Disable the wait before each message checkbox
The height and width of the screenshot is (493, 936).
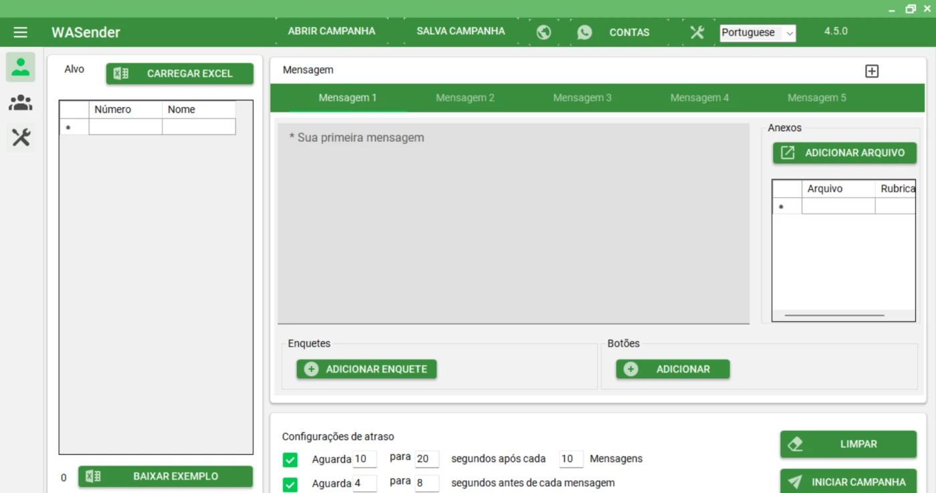(290, 484)
